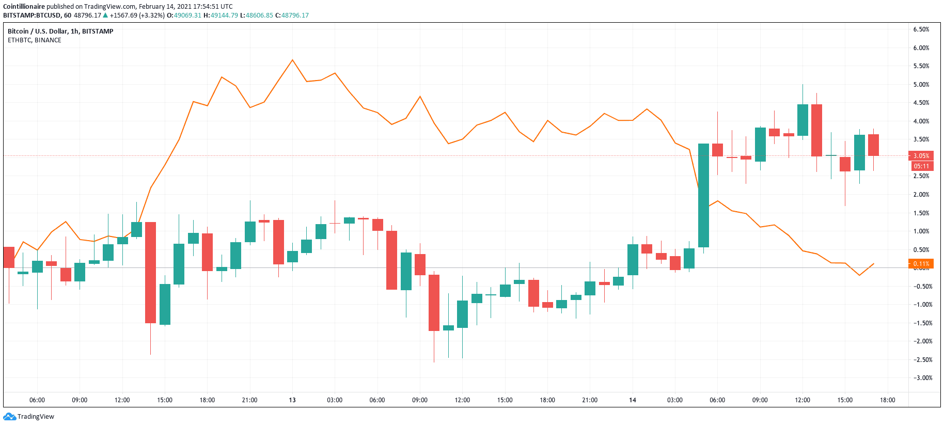
Task: Select the 14 date marker on time axis
Action: pos(633,400)
